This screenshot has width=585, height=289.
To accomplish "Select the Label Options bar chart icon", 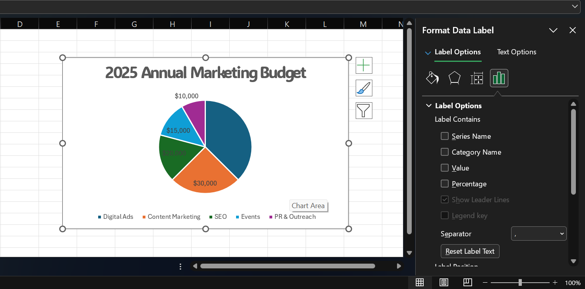I will 499,78.
